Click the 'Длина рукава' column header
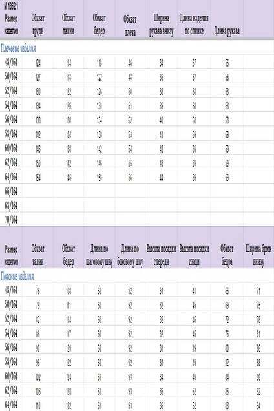 [x=227, y=31]
